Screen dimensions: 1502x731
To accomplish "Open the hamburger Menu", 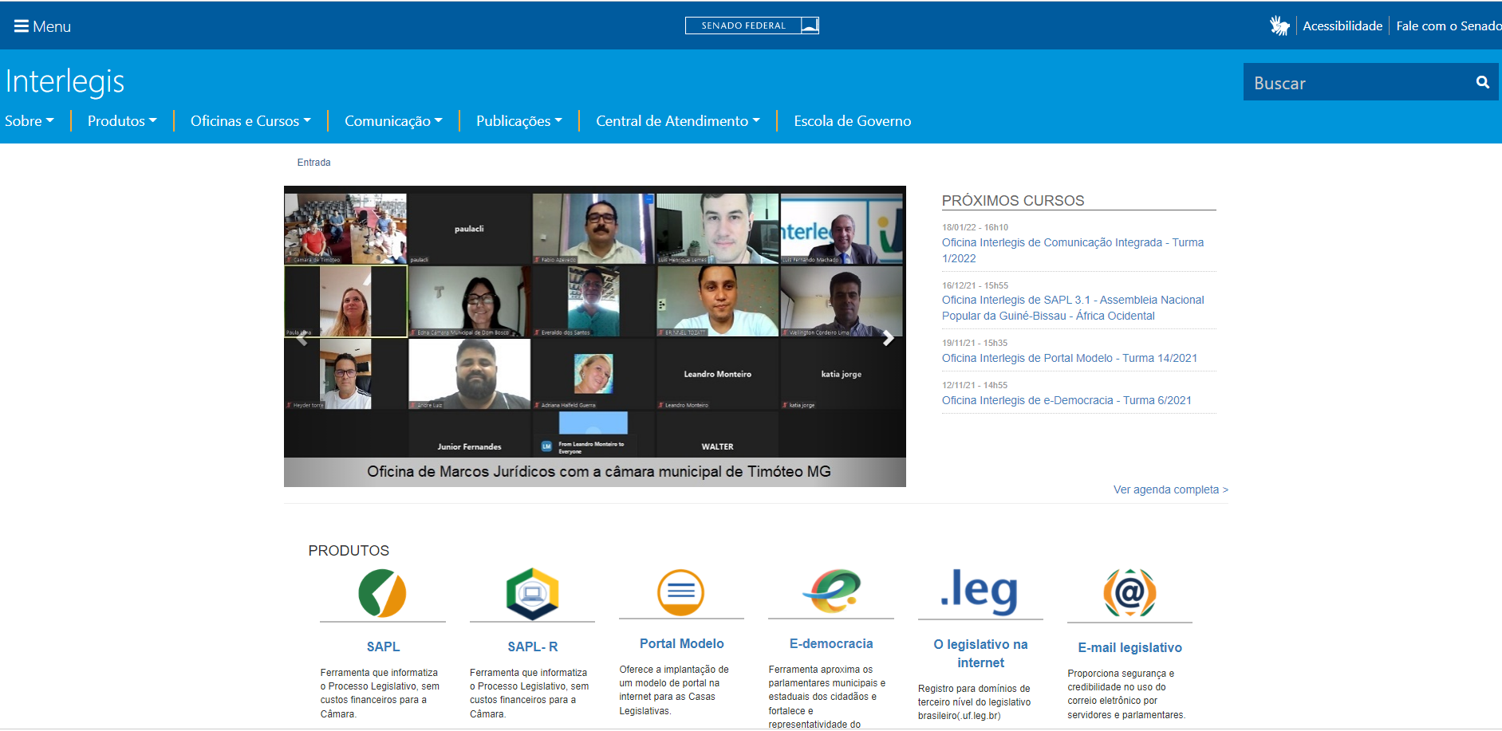I will click(42, 26).
